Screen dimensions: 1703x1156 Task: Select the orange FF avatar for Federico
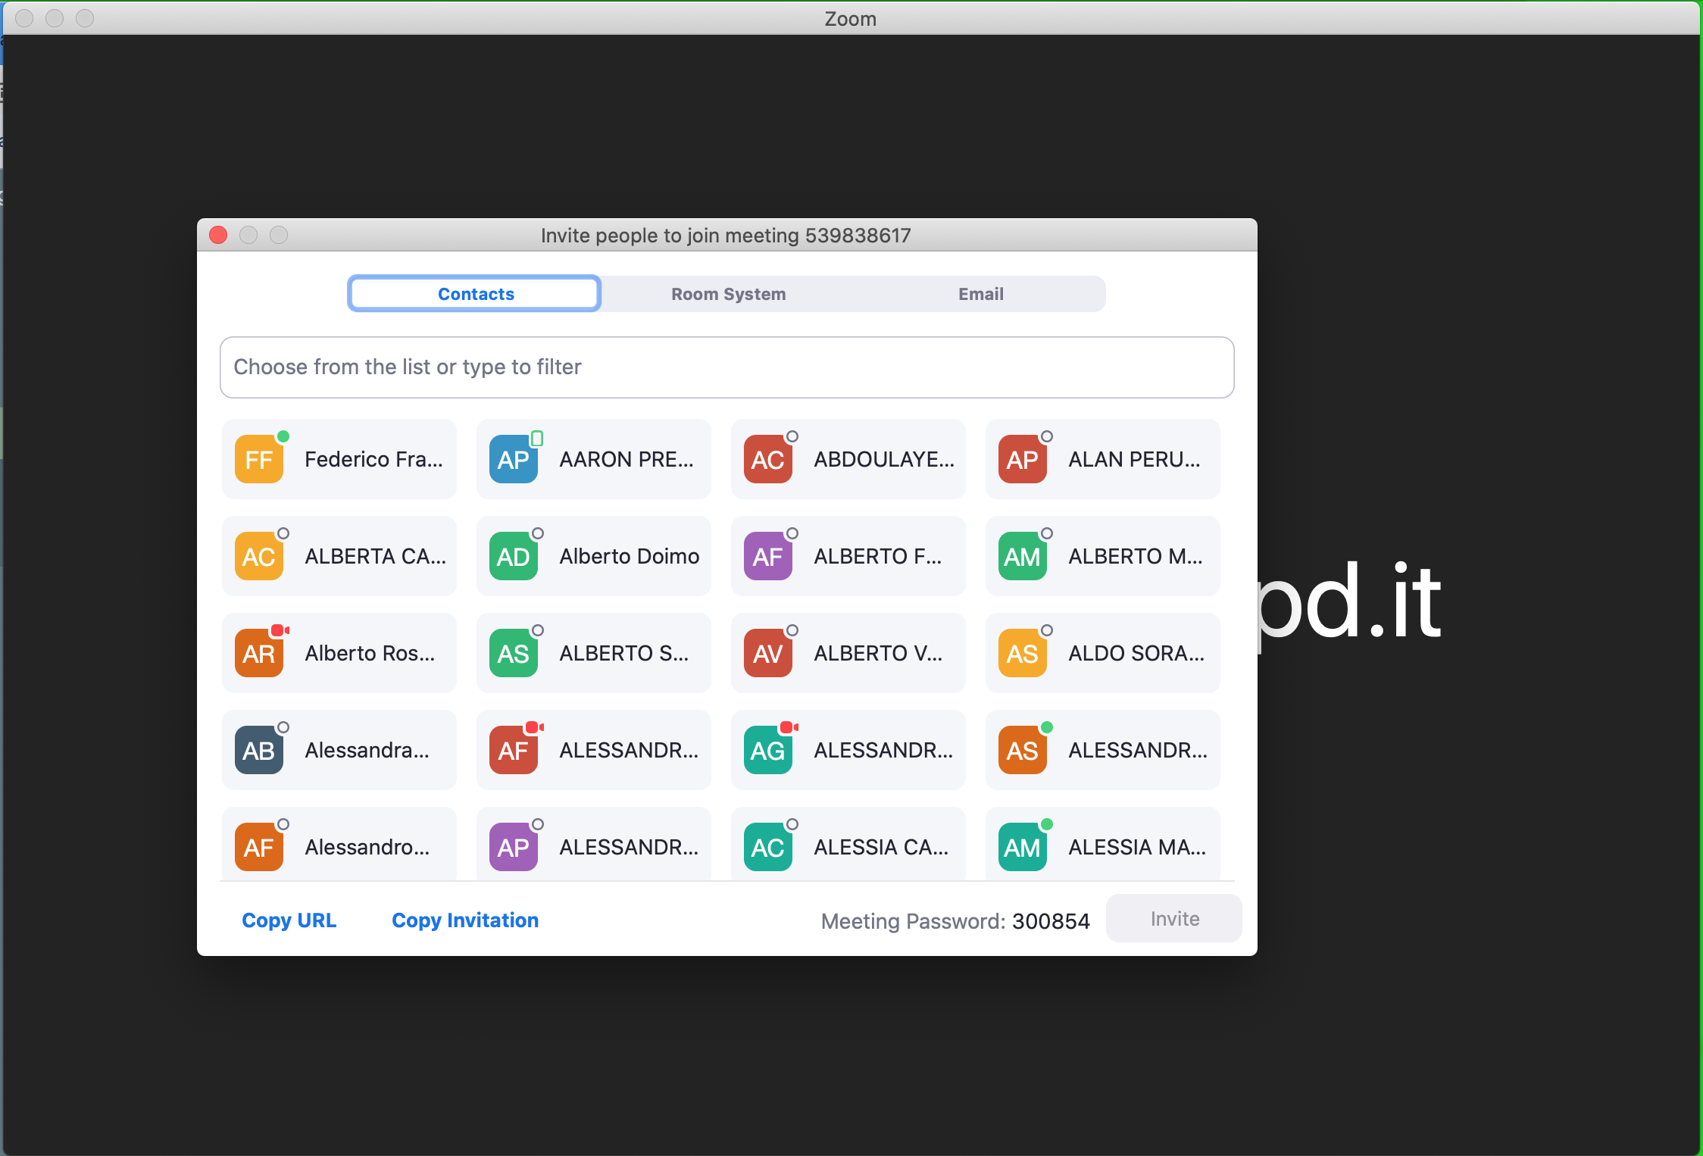(x=259, y=460)
